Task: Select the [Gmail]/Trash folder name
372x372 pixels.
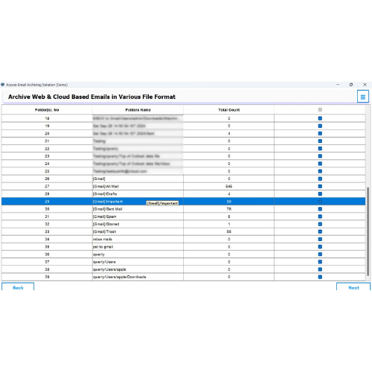Action: (105, 231)
